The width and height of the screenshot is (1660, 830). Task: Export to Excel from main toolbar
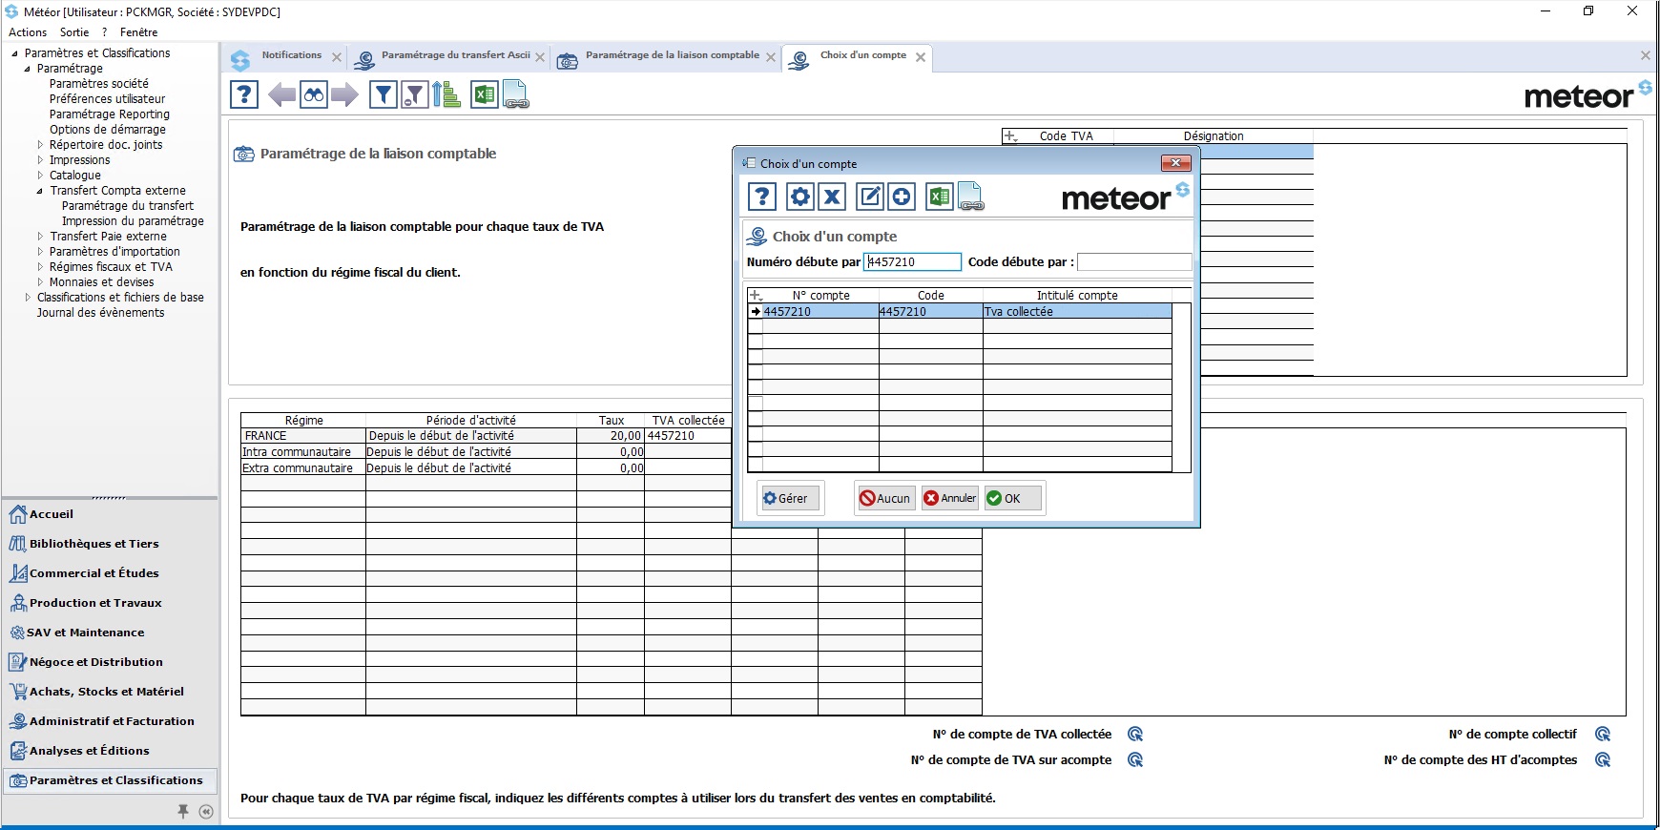pyautogui.click(x=485, y=94)
